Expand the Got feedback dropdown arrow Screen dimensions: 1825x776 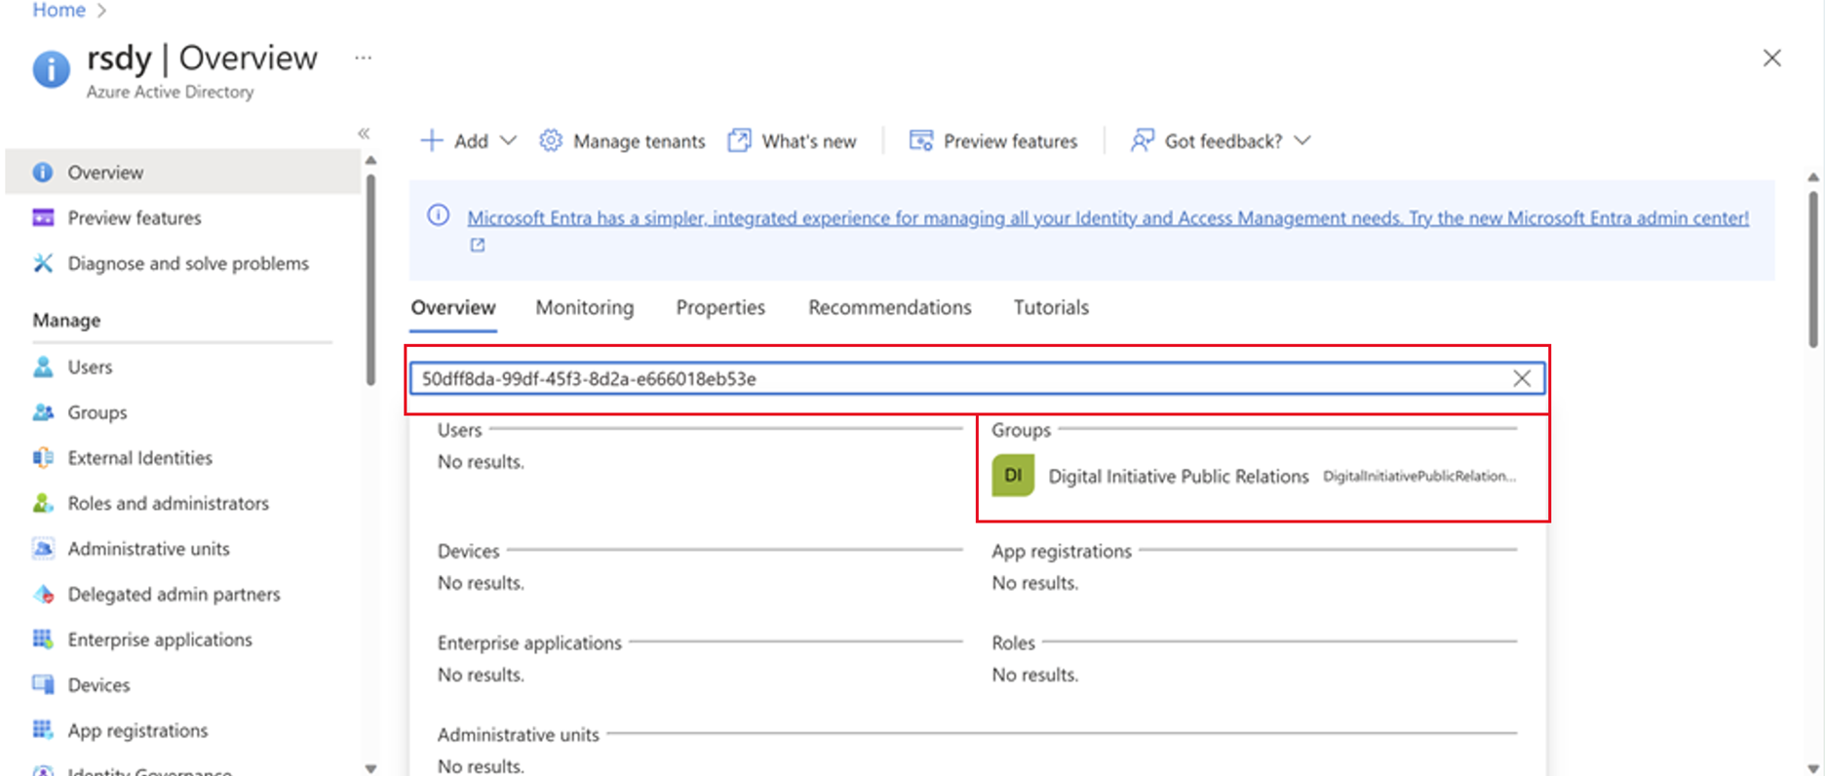pyautogui.click(x=1302, y=140)
